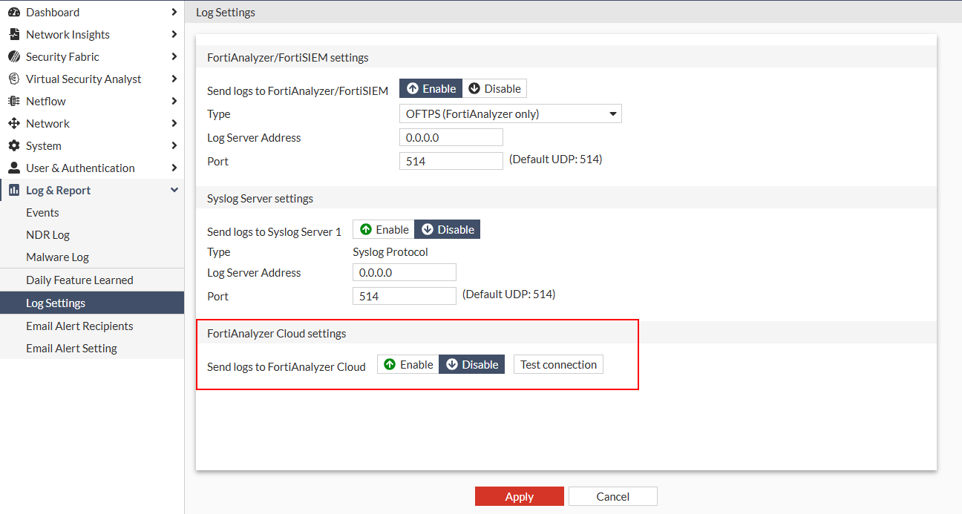Click the Log & Report chart icon

(13, 190)
